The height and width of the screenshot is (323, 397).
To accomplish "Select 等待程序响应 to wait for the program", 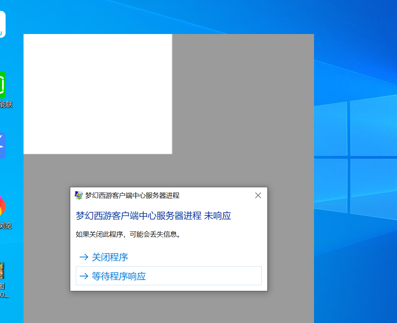I will pos(169,276).
